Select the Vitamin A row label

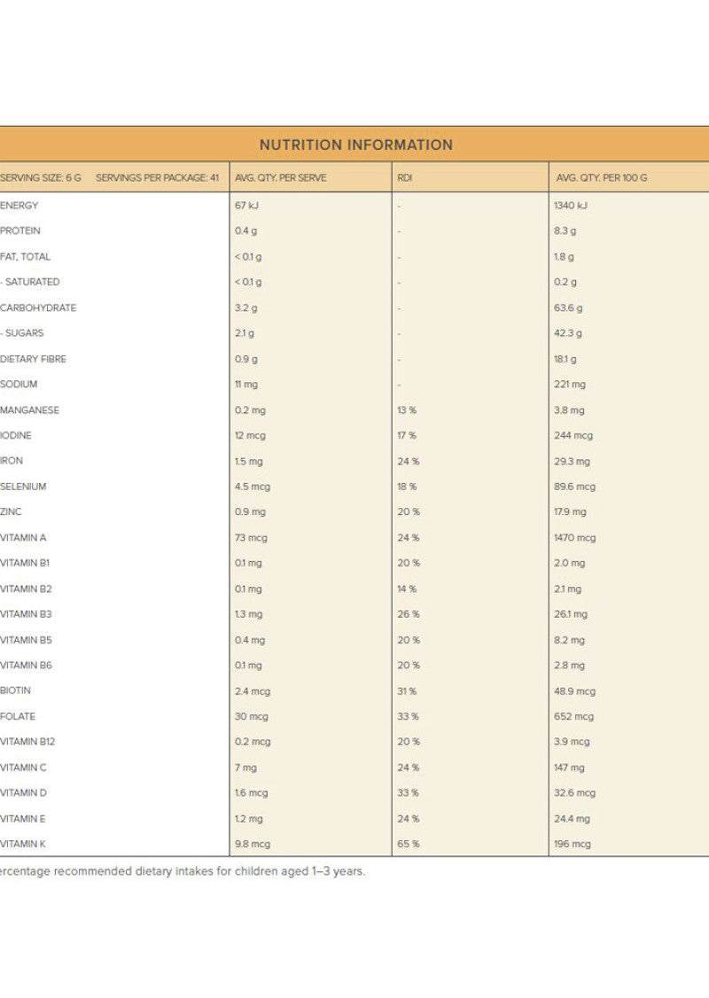tap(24, 537)
